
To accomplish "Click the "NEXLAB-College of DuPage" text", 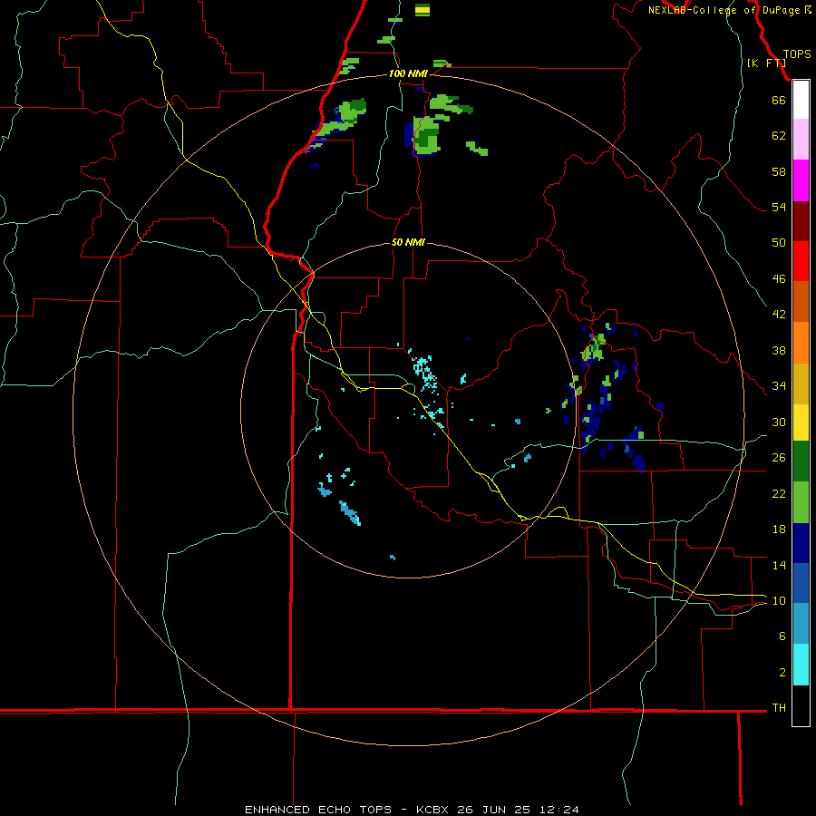I will (724, 10).
